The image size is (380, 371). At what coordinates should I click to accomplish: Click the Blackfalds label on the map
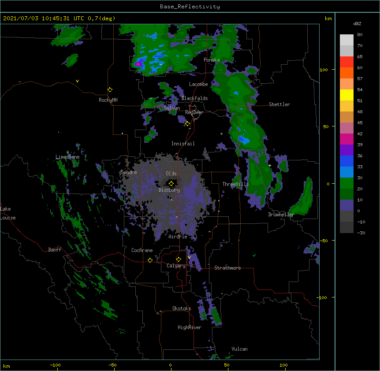(x=194, y=98)
